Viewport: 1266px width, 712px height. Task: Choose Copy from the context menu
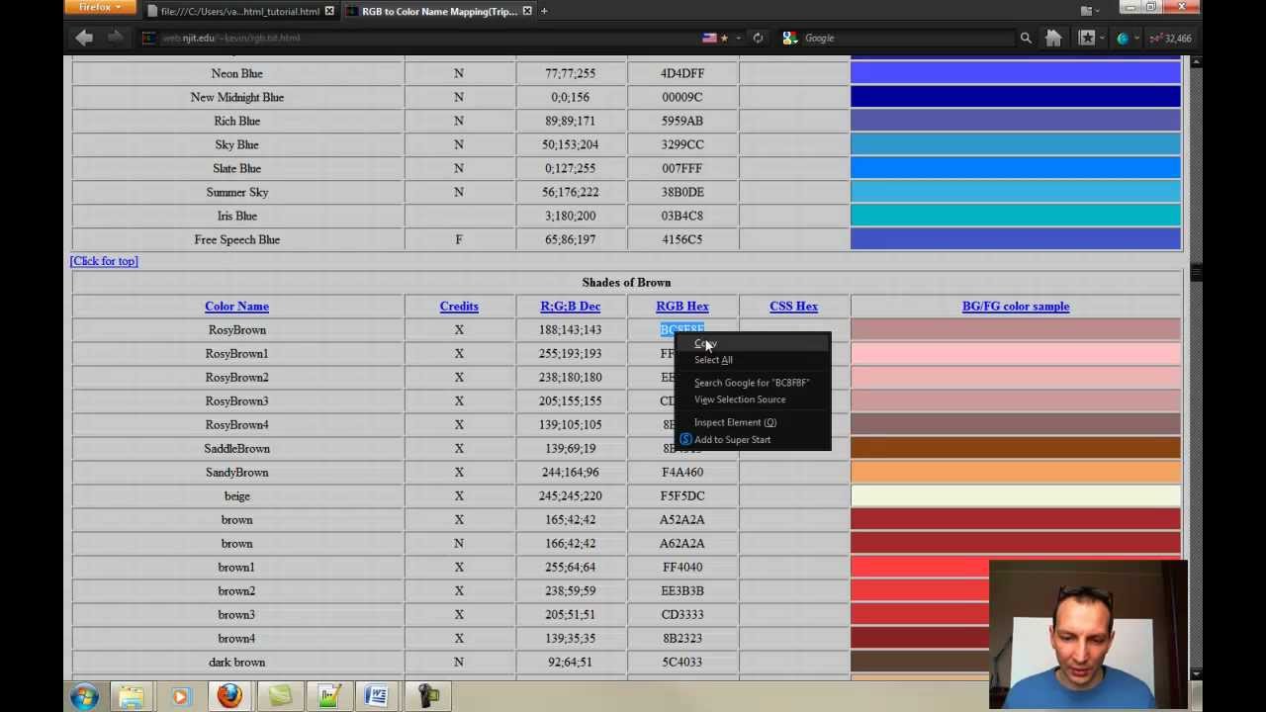[705, 343]
